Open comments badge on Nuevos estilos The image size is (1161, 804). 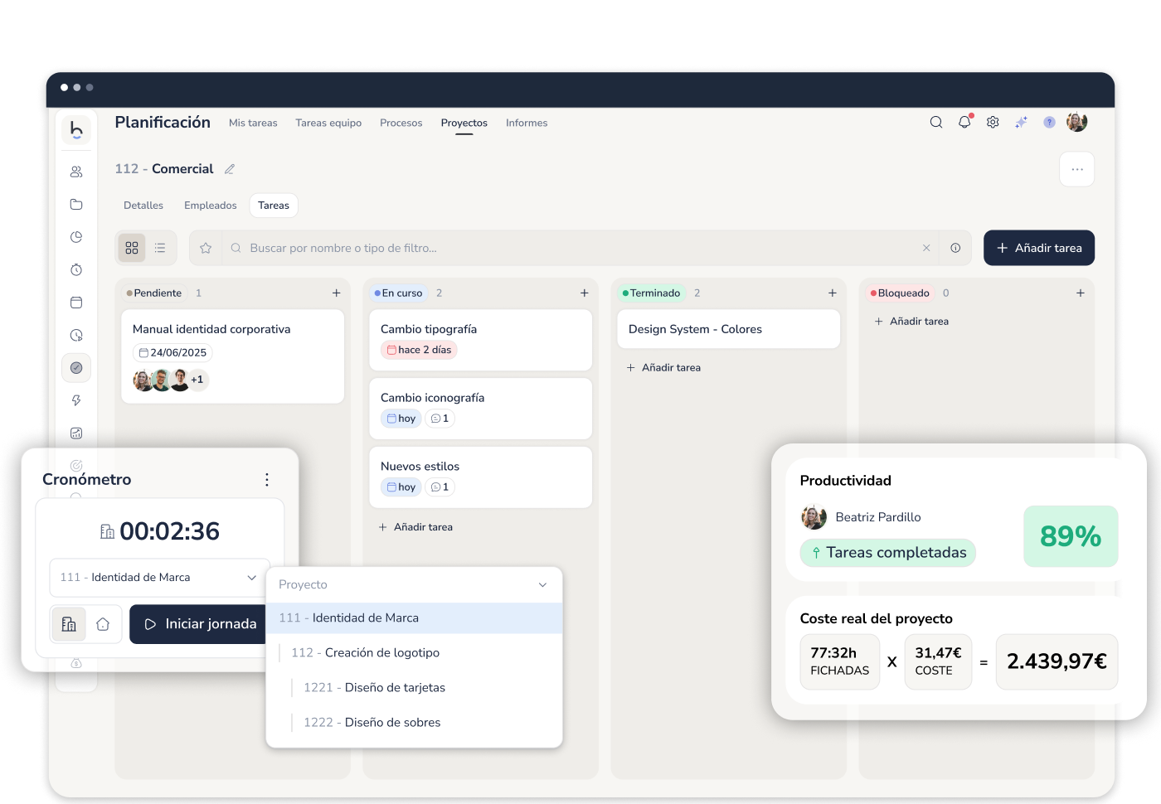click(440, 487)
